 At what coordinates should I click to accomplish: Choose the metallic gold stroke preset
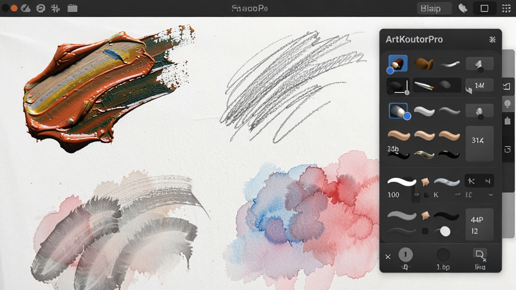[x=424, y=155]
